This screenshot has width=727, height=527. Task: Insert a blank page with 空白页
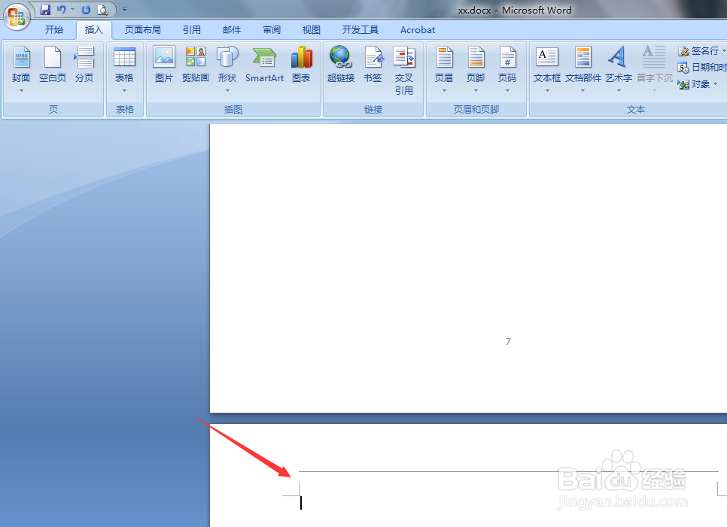[x=53, y=65]
